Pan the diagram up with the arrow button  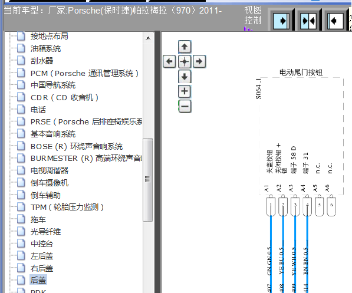click(185, 47)
